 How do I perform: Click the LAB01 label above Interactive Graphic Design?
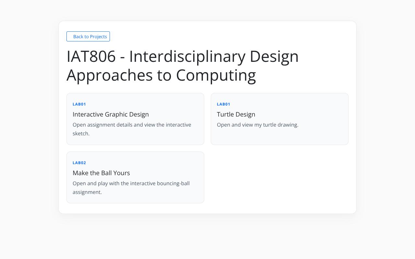(79, 104)
